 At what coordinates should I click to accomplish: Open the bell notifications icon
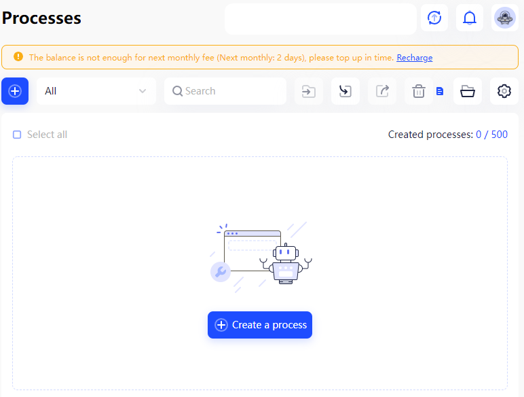(x=470, y=18)
